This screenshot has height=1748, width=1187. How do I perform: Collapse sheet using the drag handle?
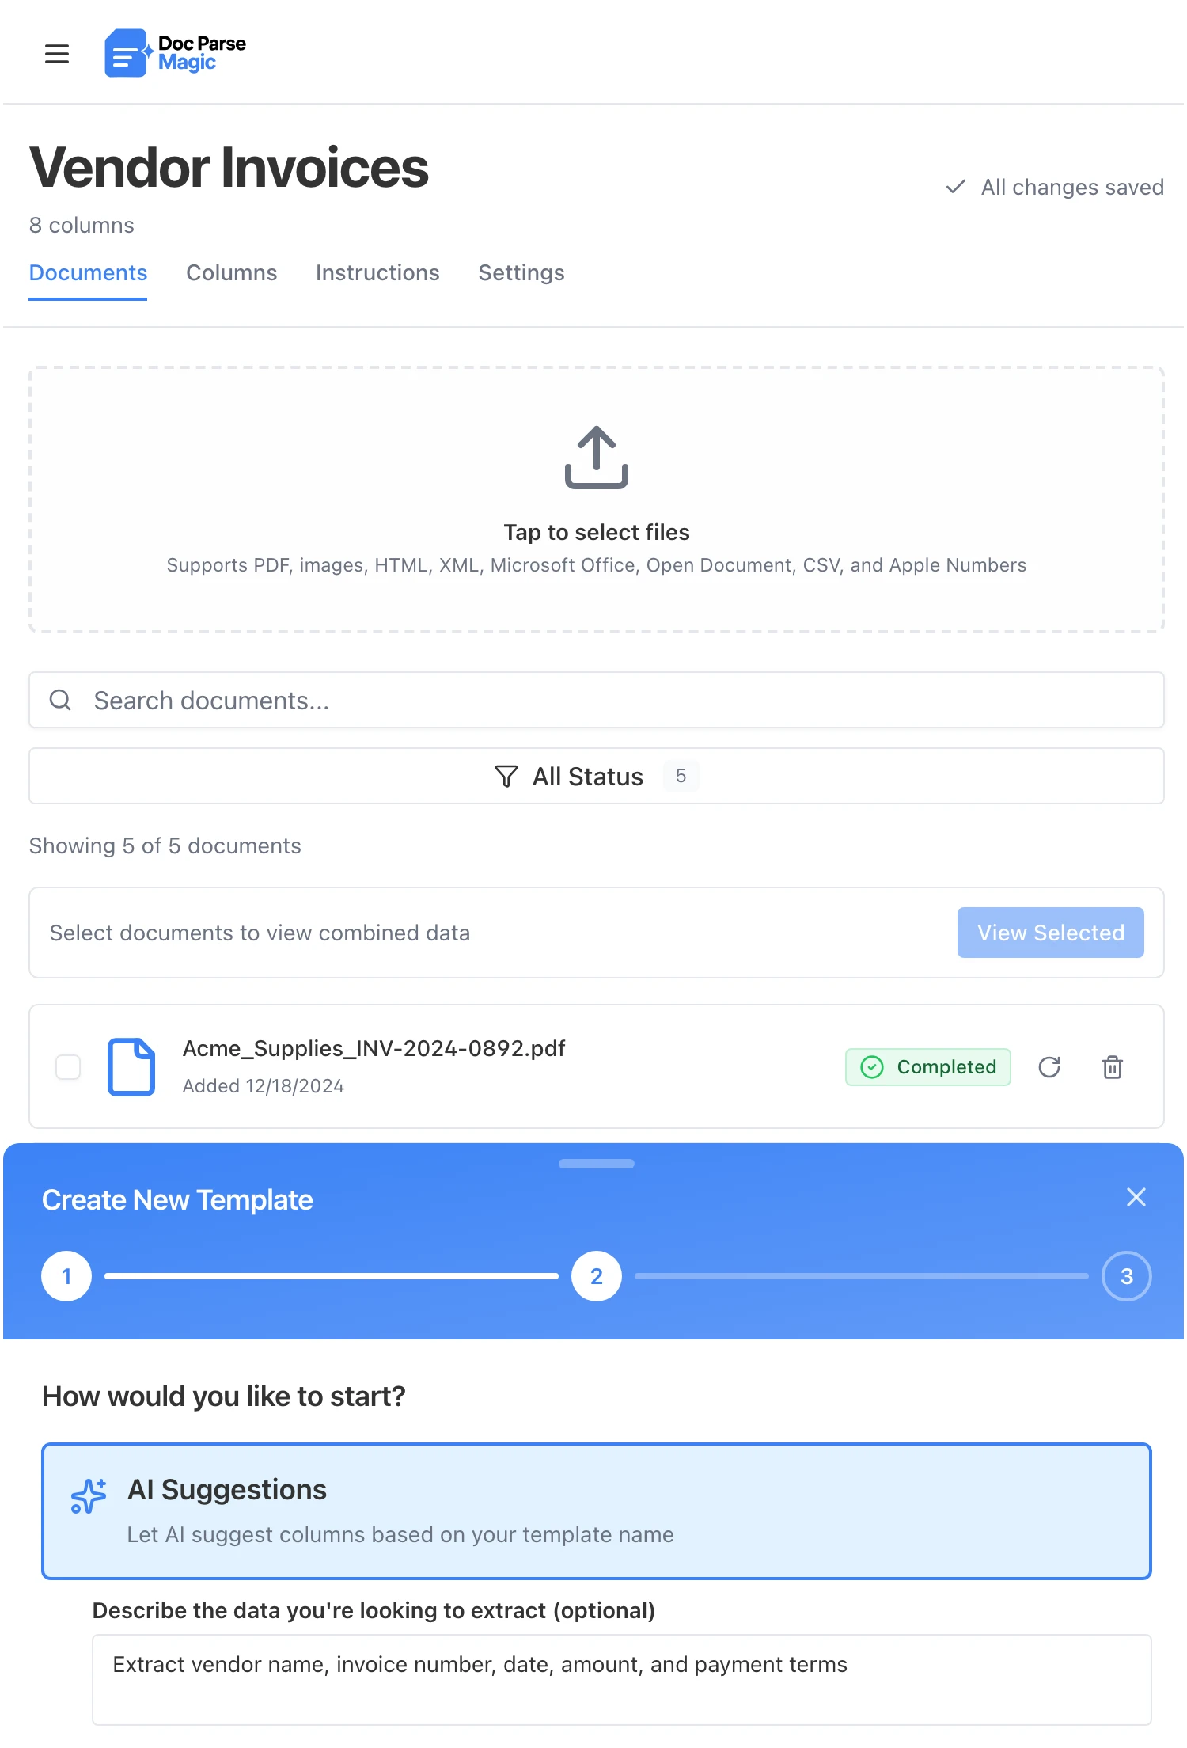[x=596, y=1164]
